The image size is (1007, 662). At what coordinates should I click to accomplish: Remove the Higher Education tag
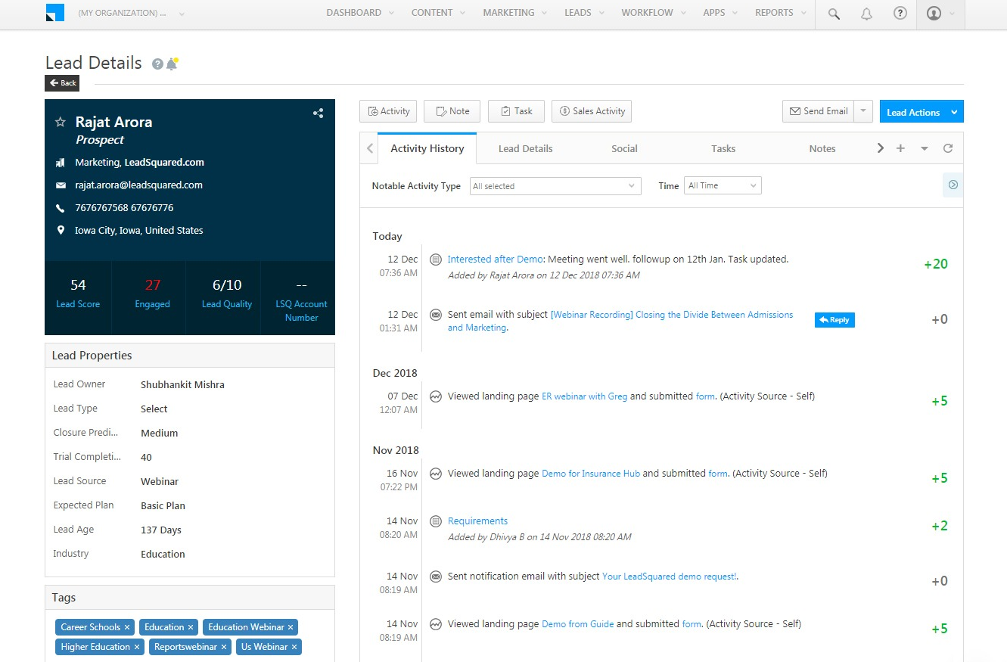tap(137, 647)
